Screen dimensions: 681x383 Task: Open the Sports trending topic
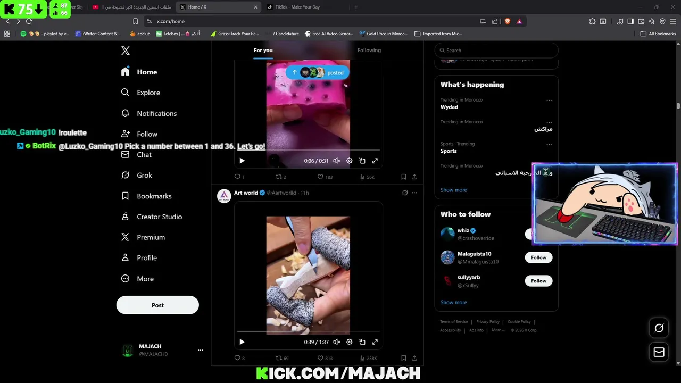click(x=449, y=151)
